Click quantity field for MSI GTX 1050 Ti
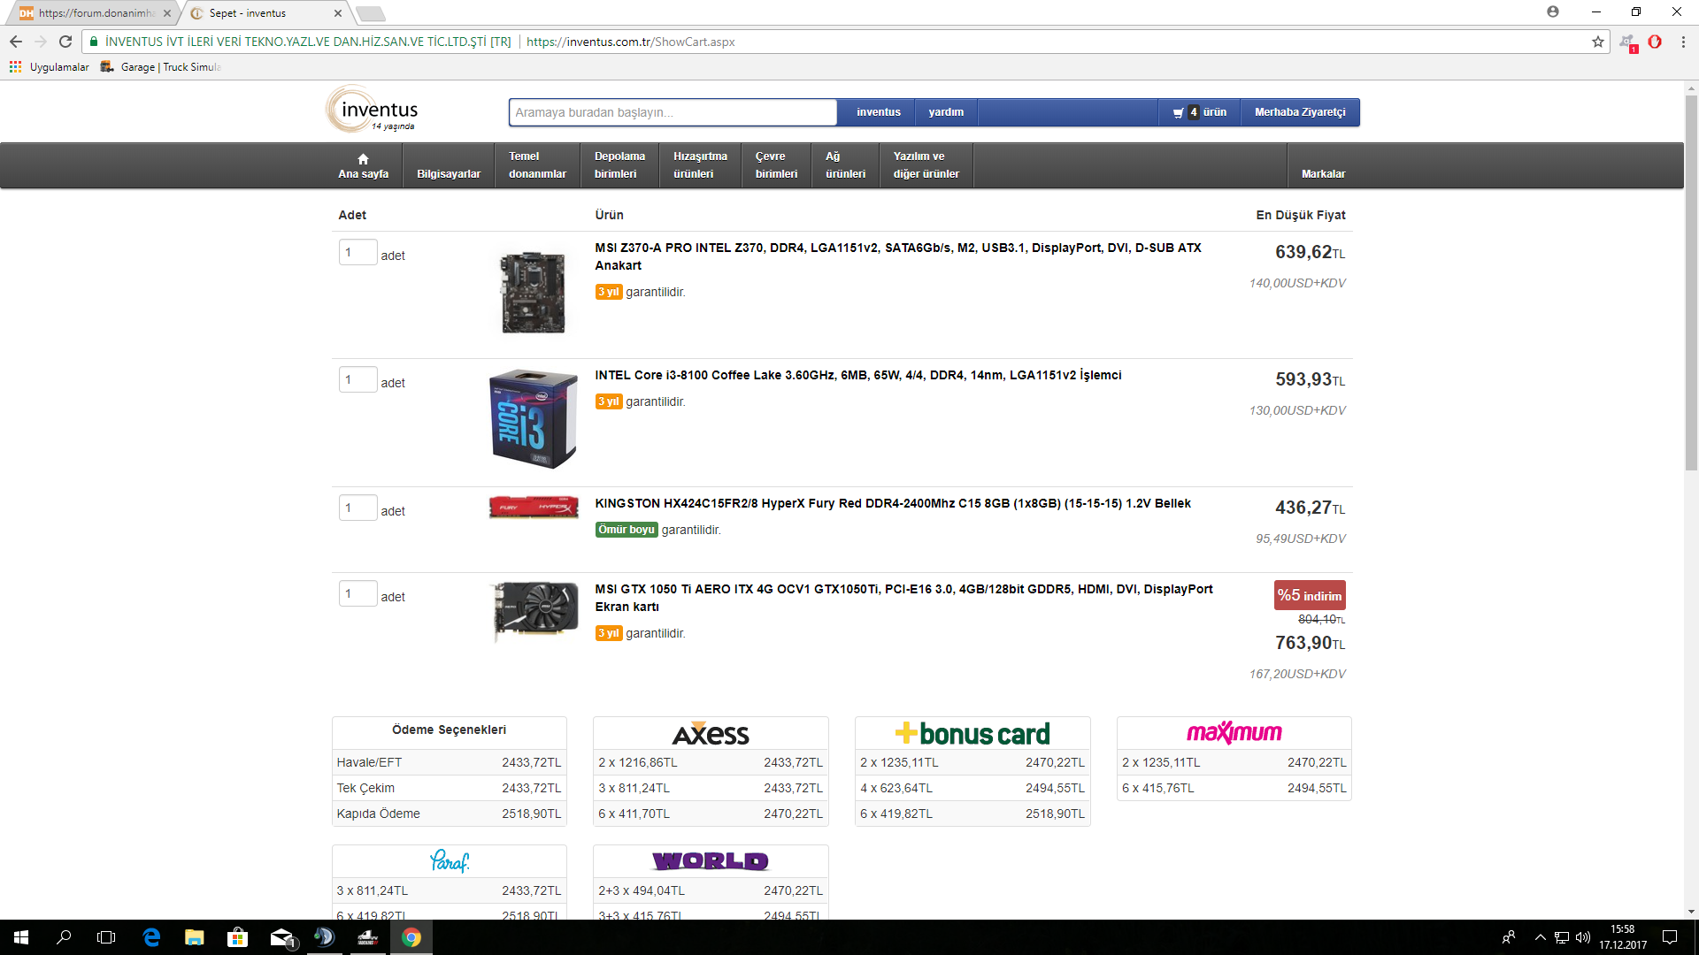This screenshot has width=1699, height=955. (357, 593)
